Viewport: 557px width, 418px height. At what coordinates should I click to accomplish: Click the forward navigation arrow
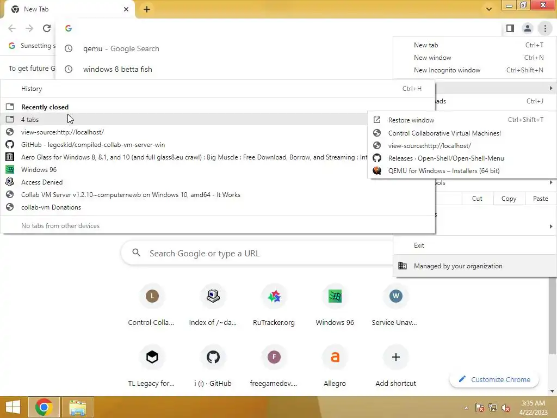pyautogui.click(x=29, y=28)
